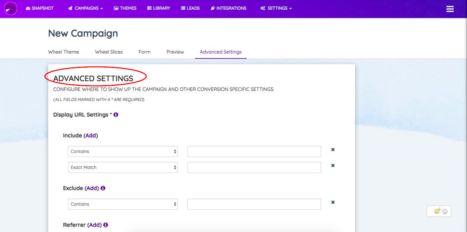Expand the Settings dropdown menu

click(276, 8)
